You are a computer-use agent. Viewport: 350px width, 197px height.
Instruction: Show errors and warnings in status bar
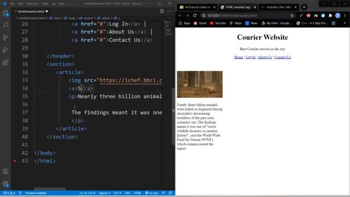point(9,193)
